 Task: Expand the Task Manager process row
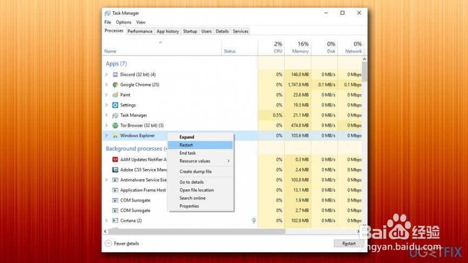(106, 115)
